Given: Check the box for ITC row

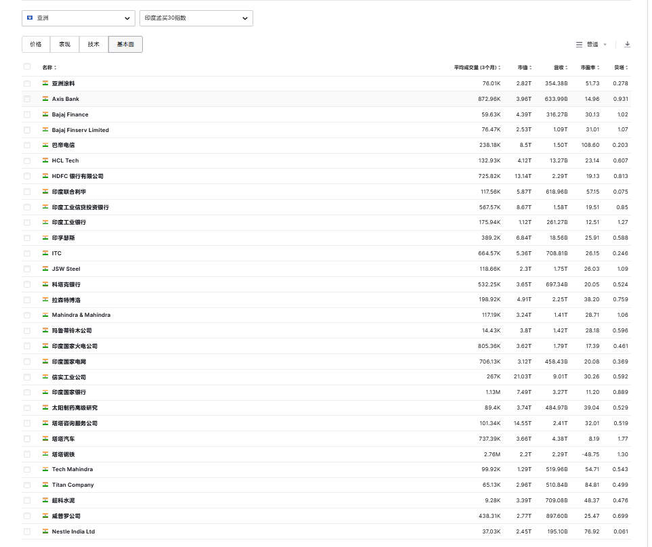Looking at the screenshot, I should [x=27, y=253].
